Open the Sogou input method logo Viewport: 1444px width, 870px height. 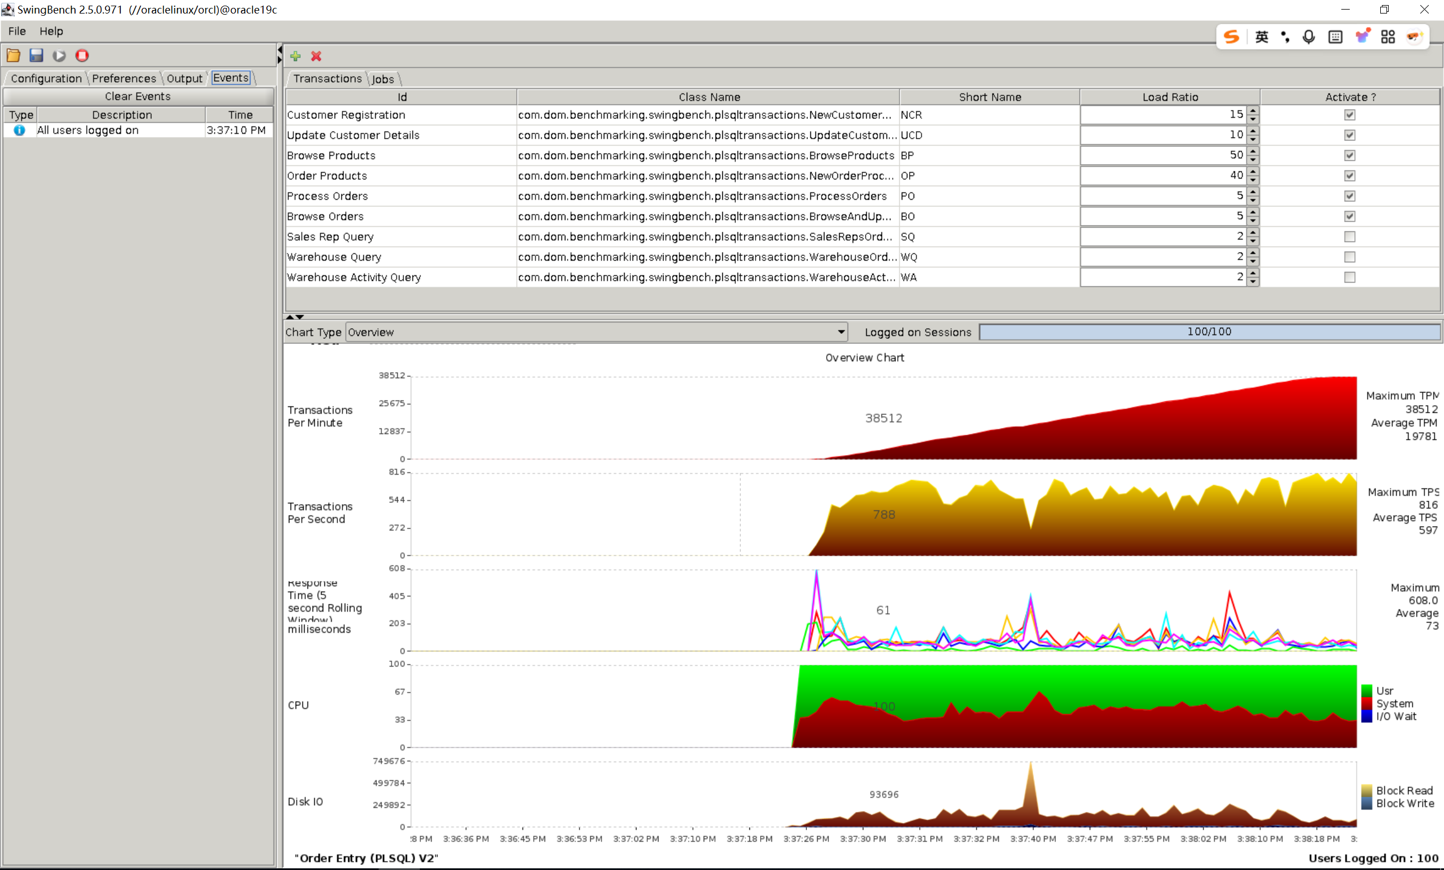click(x=1231, y=37)
